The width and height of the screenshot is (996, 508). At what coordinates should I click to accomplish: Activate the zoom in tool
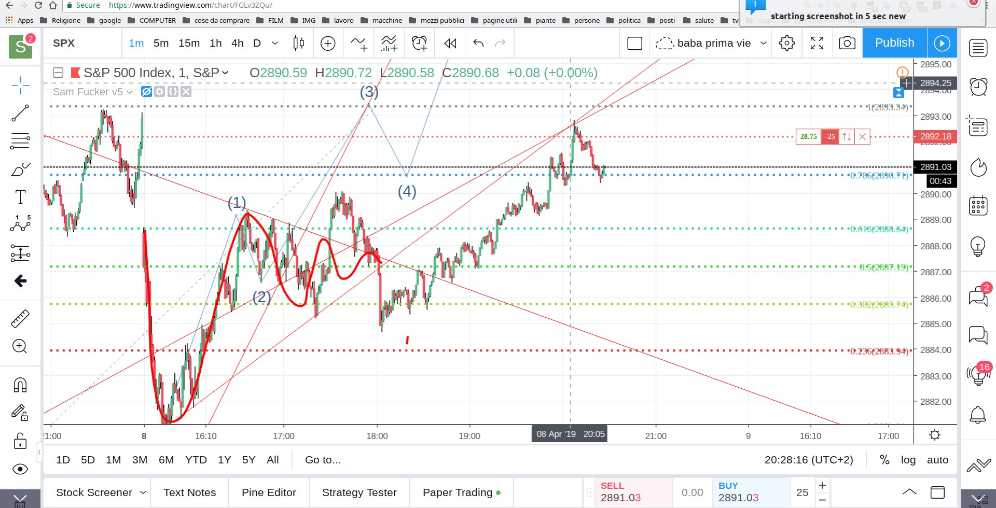(20, 346)
